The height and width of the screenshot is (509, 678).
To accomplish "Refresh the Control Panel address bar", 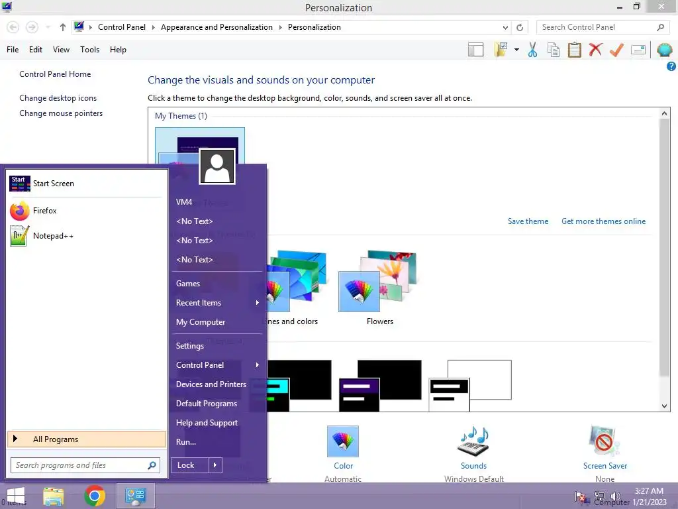I will coord(520,27).
